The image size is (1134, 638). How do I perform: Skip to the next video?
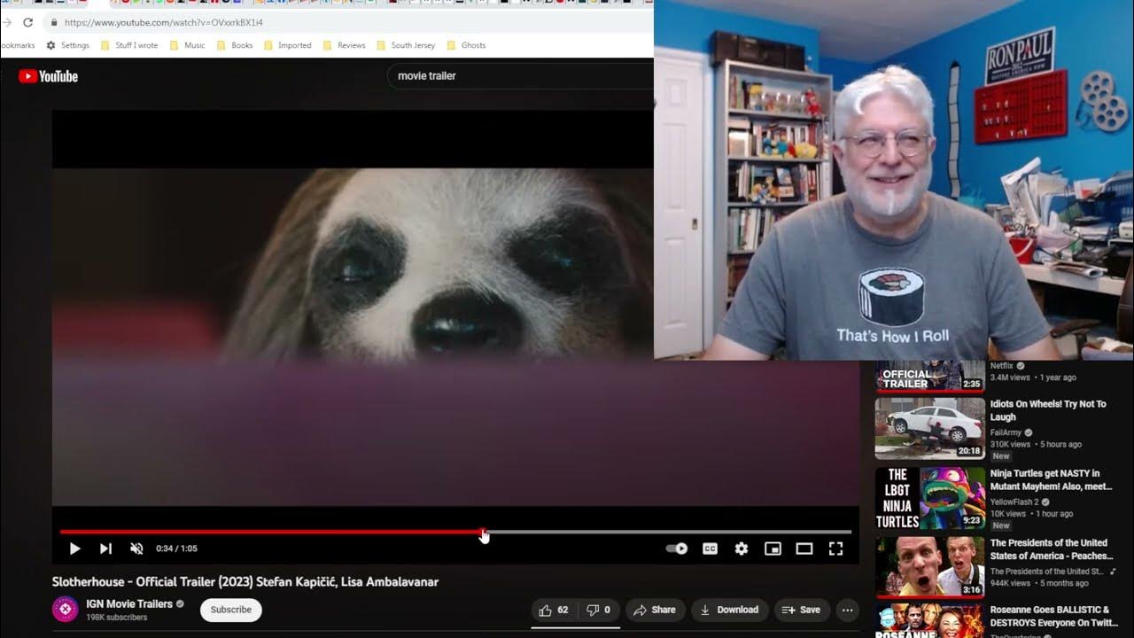point(105,549)
